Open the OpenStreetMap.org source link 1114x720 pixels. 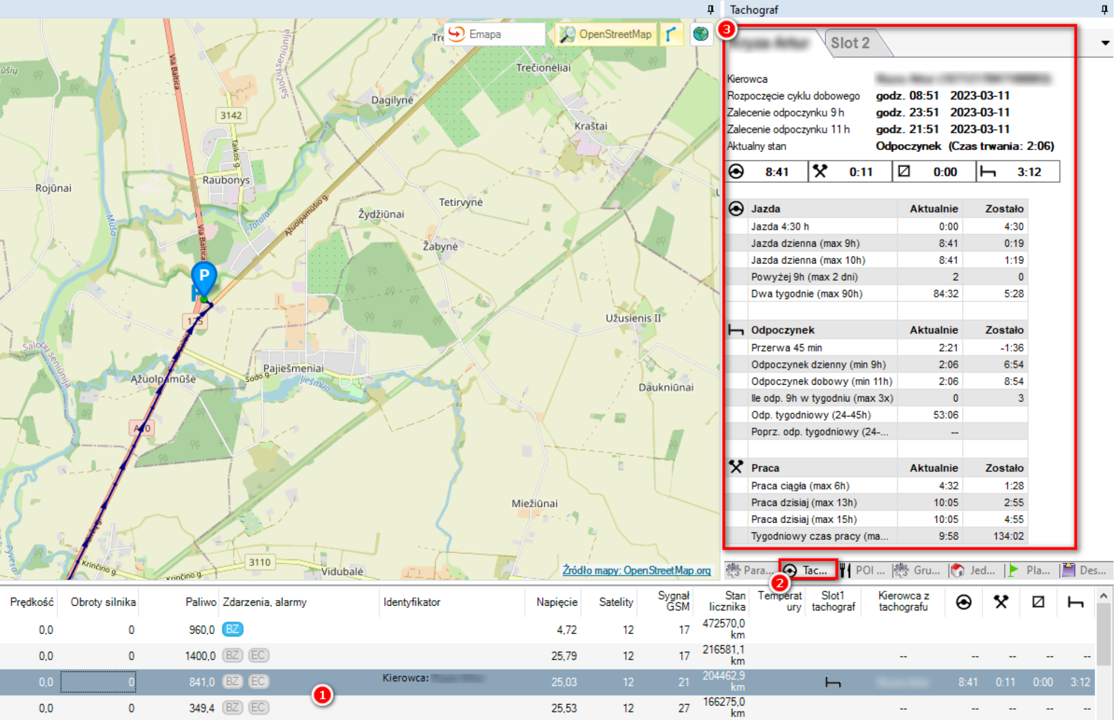636,570
